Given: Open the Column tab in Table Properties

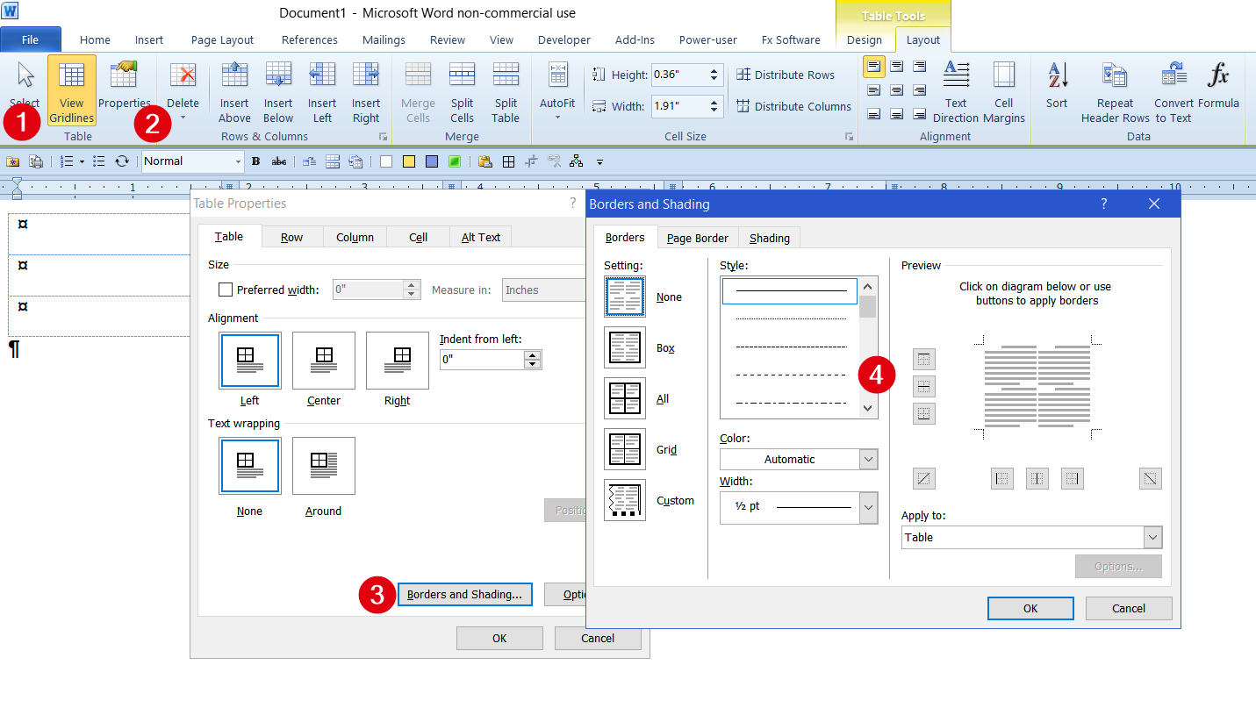Looking at the screenshot, I should coord(355,237).
